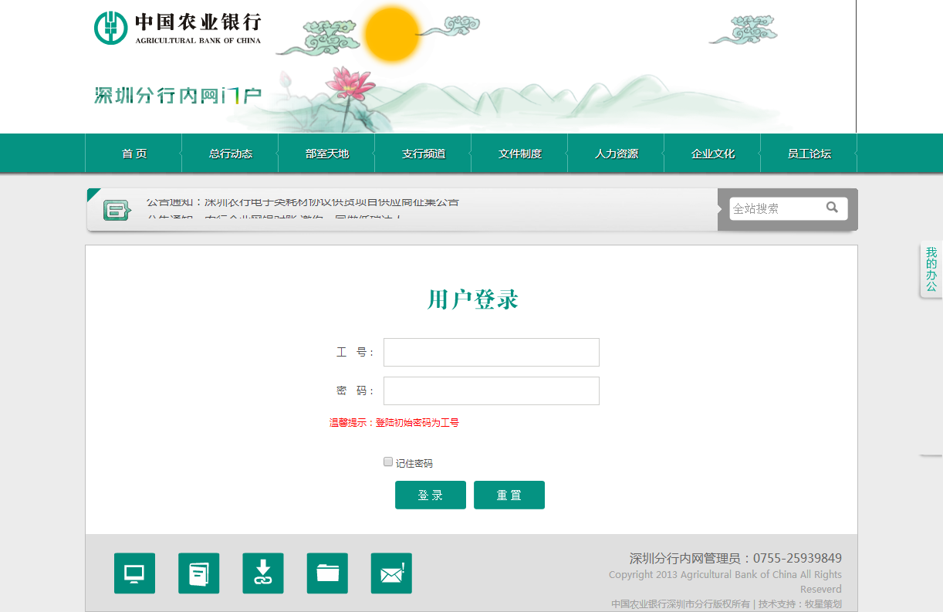The height and width of the screenshot is (612, 943).
Task: Select 人力资源 in the navigation bar
Action: [x=616, y=154]
